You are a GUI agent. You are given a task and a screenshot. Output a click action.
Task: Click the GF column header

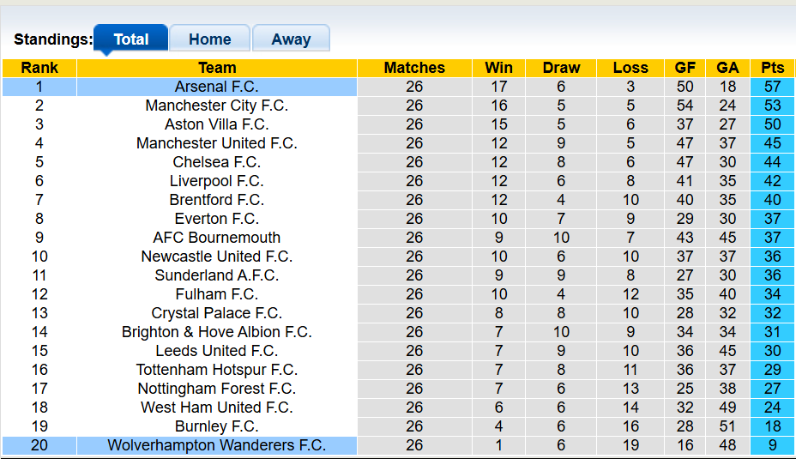(684, 68)
